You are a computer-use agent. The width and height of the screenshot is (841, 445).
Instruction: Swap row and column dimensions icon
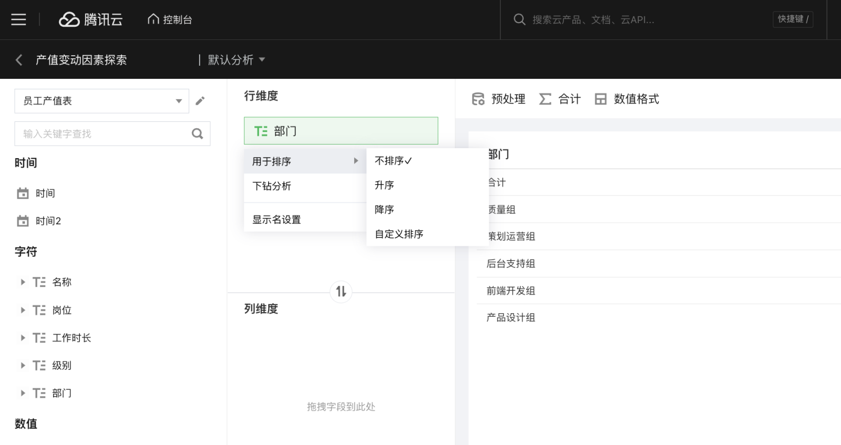coord(341,291)
